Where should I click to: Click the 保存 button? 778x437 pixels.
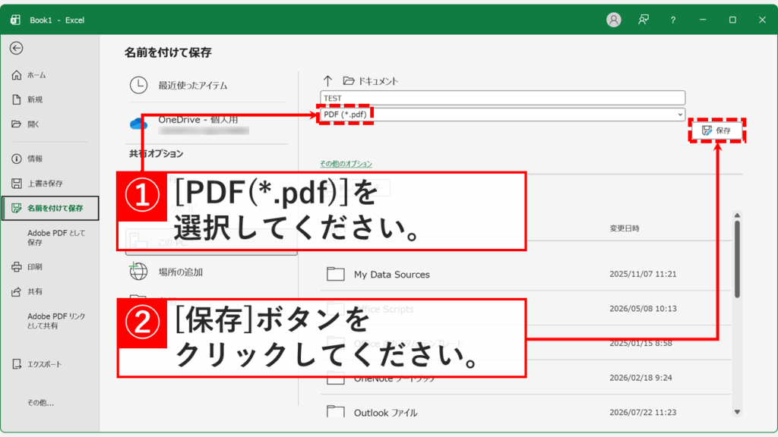coord(717,130)
